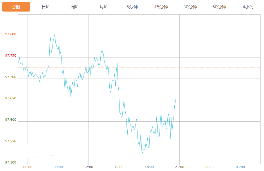Viewport: 264px width, 171px height.
Task: Switch to the 日K tab
Action: click(45, 7)
